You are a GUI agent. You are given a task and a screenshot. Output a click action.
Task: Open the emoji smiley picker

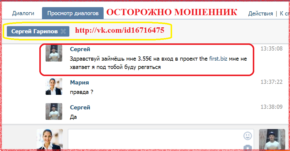click(247, 136)
